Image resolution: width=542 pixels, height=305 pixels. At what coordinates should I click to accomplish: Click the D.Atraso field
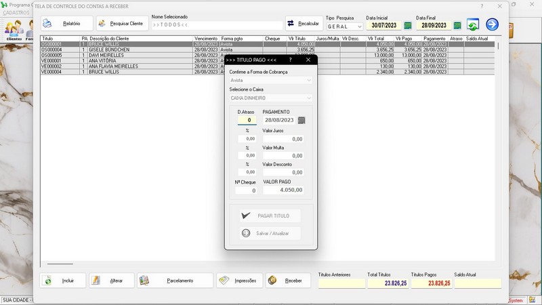coord(247,120)
